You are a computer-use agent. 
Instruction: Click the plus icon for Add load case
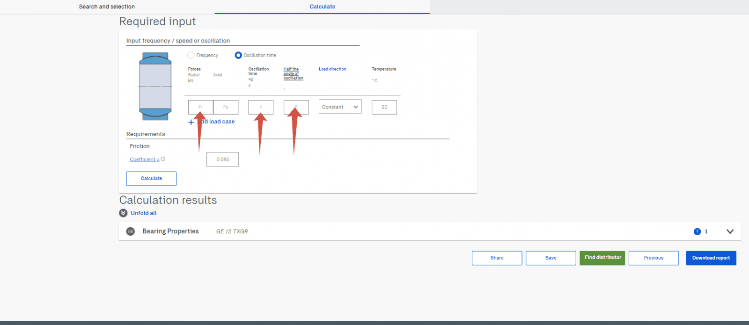191,122
